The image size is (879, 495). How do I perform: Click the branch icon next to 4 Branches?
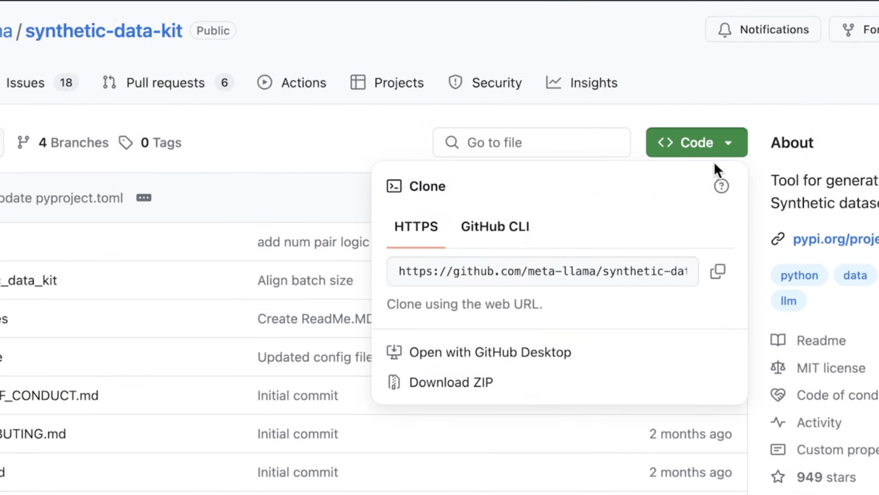click(x=23, y=142)
